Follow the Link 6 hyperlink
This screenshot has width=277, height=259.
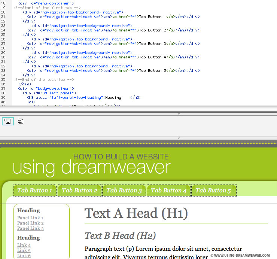click(x=24, y=256)
